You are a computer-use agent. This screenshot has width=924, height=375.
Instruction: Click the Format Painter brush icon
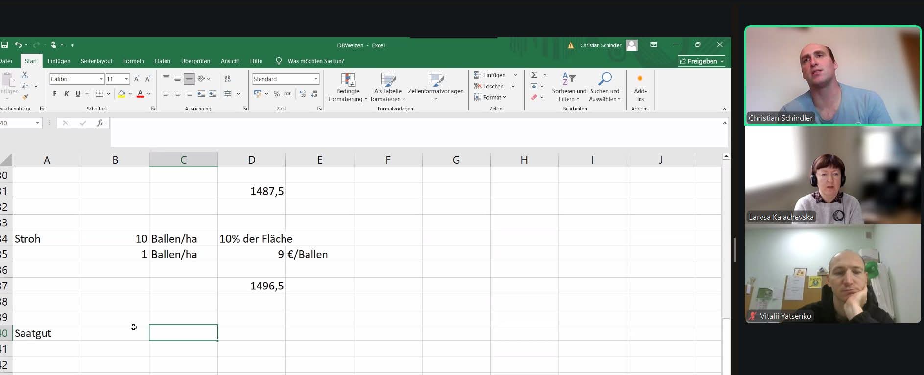(25, 97)
